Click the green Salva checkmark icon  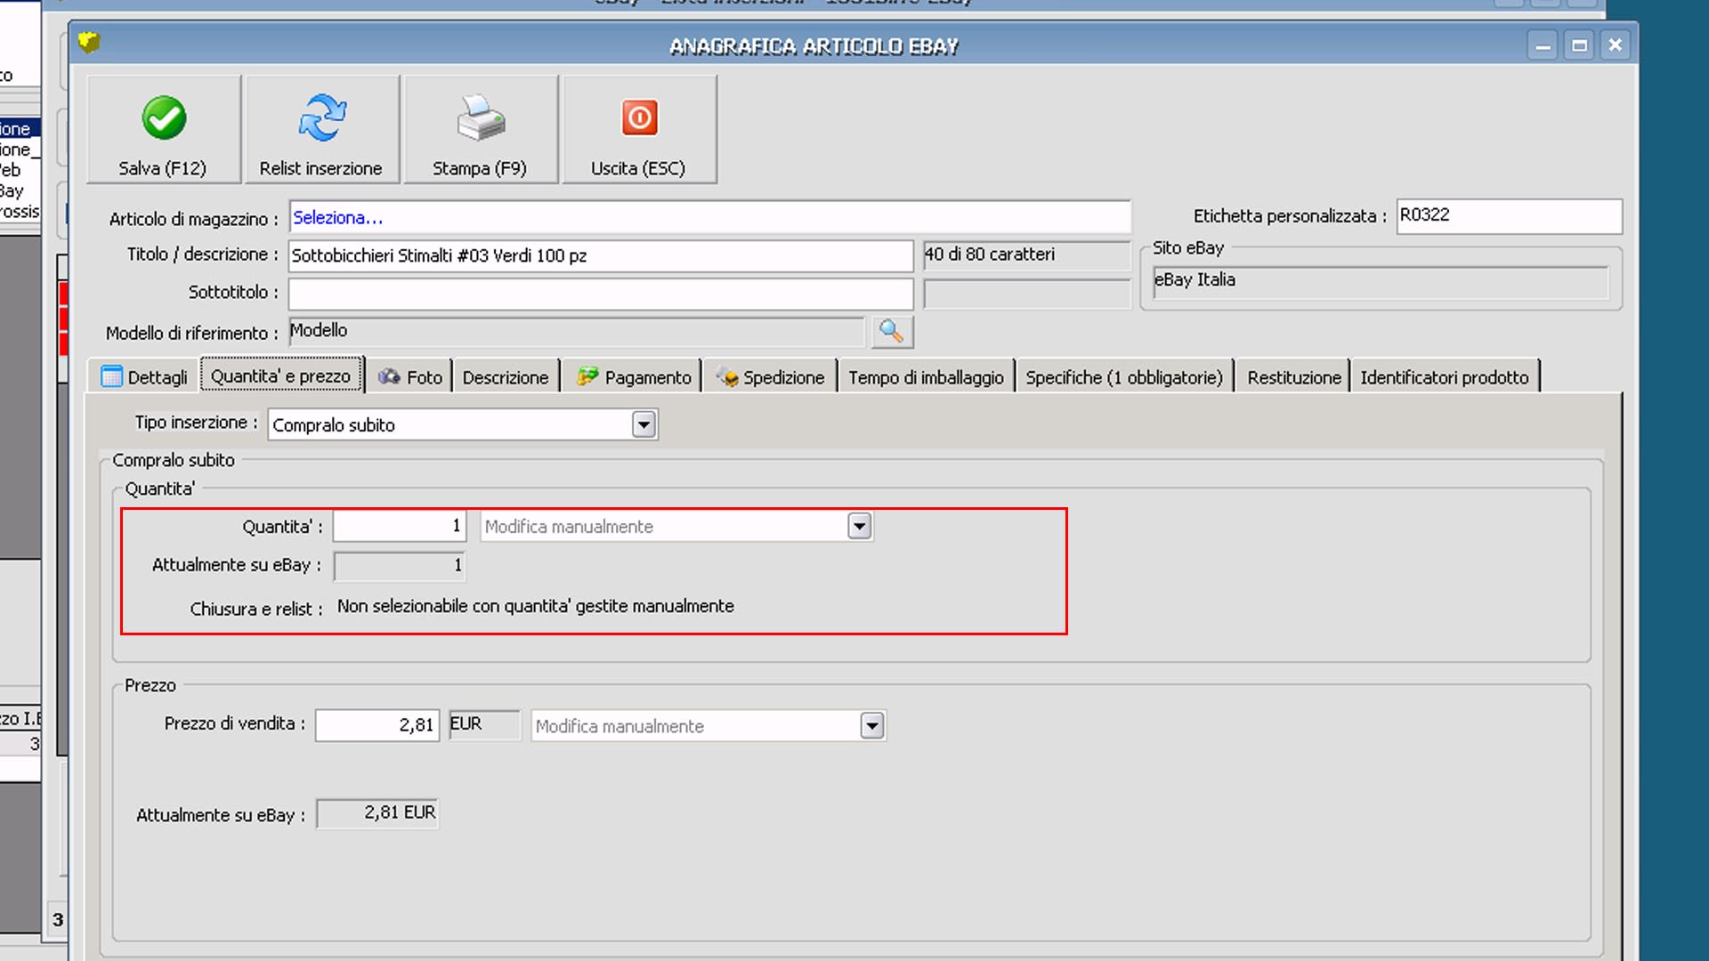point(164,118)
